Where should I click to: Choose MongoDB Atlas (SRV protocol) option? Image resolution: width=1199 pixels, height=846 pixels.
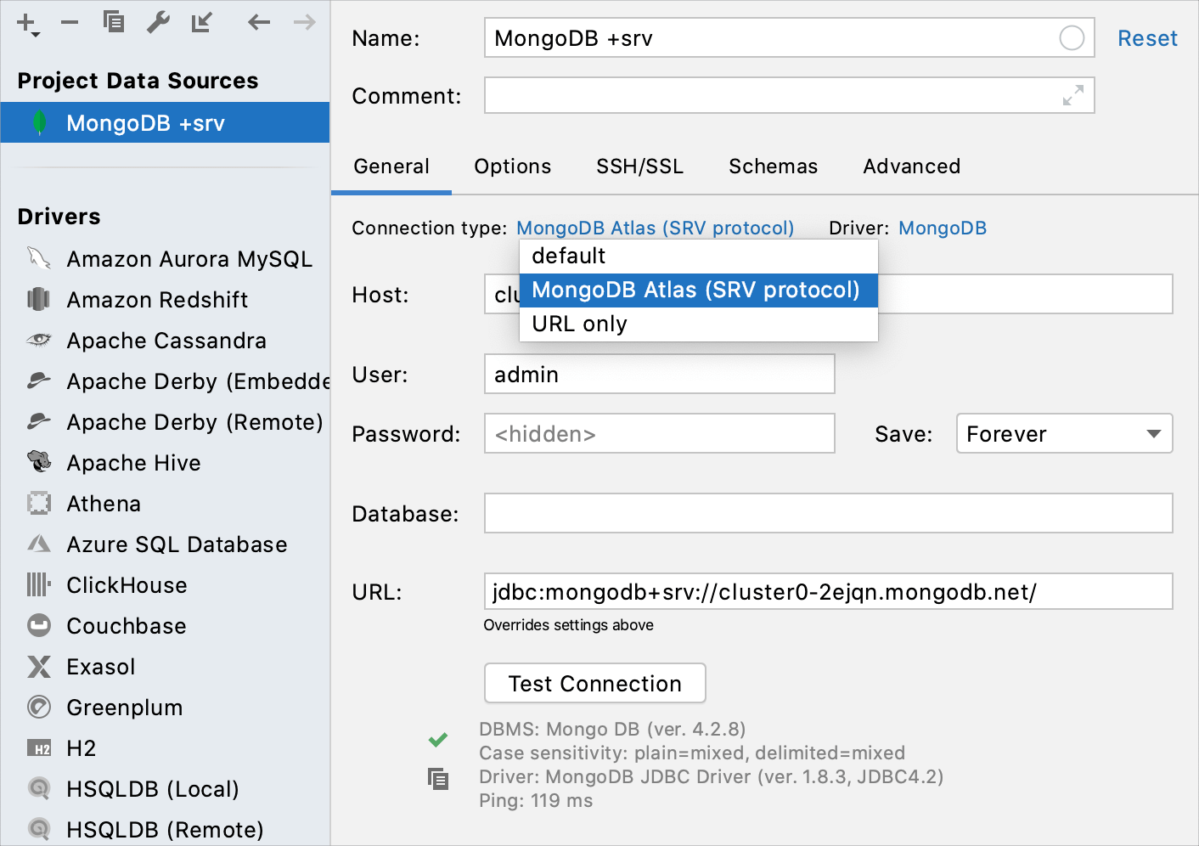pos(698,290)
